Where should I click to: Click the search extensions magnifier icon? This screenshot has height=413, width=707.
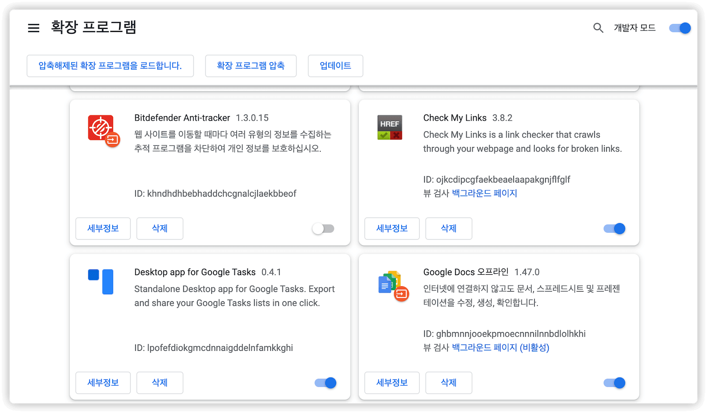(x=598, y=28)
